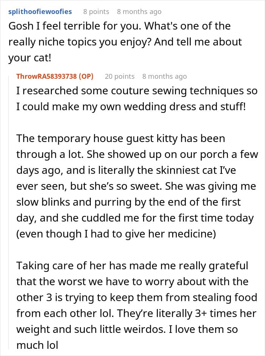Click the 'temporary house guest kitty' paragraph
The image size is (265, 356).
click(x=137, y=186)
